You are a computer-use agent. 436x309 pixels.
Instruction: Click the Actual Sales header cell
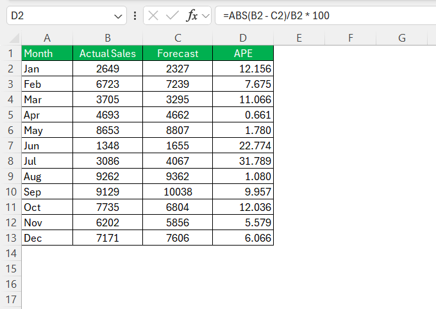click(x=108, y=53)
